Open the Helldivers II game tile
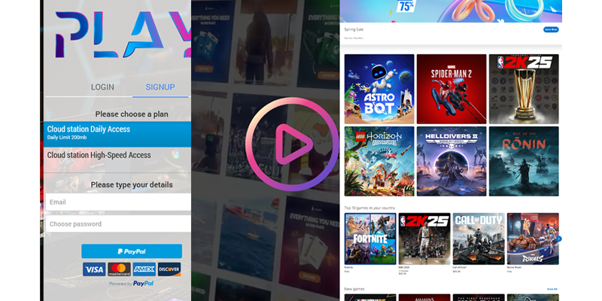This screenshot has height=301, width=602. point(451,161)
